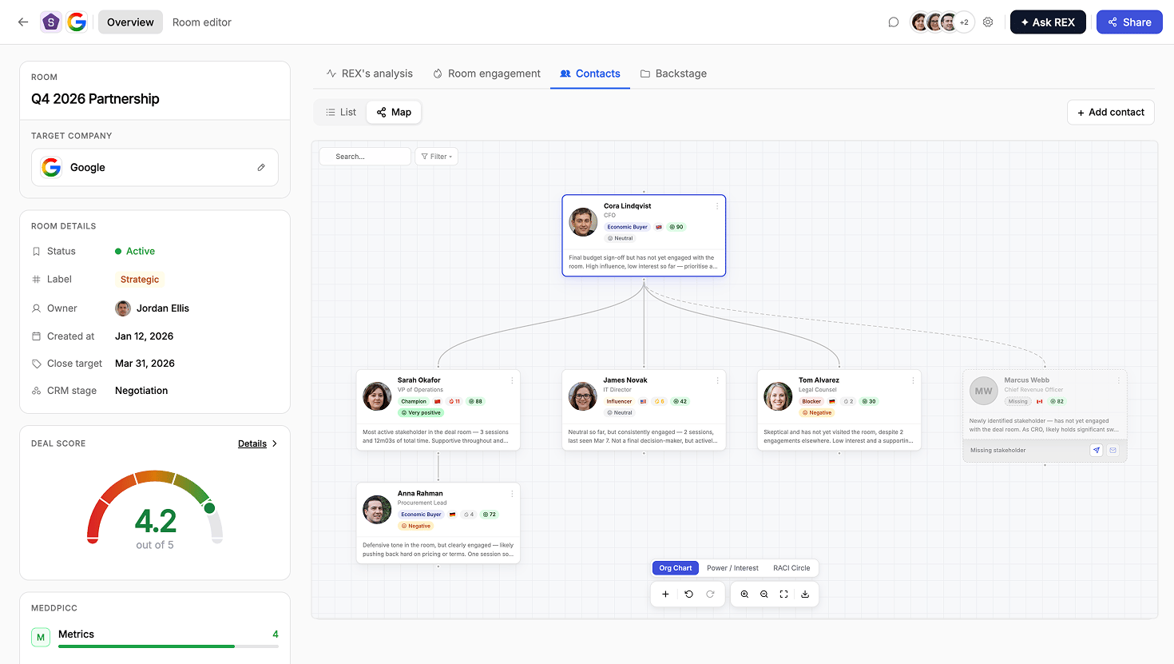Open Cora Lindqvist card options menu
The width and height of the screenshot is (1174, 664).
[x=717, y=206]
